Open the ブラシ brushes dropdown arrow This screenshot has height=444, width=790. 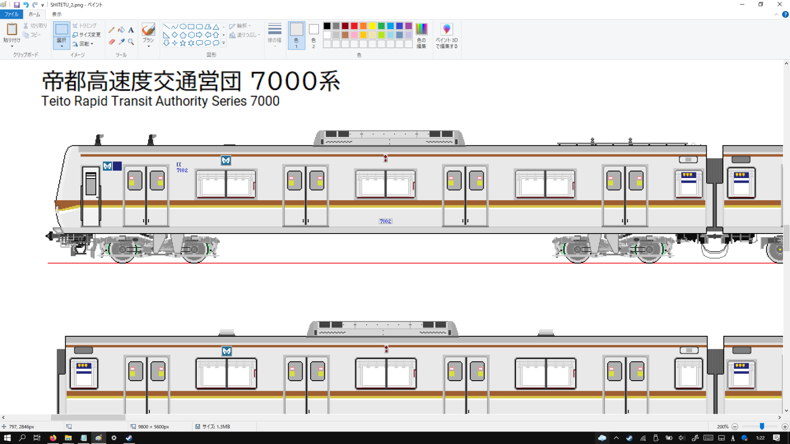tap(148, 46)
